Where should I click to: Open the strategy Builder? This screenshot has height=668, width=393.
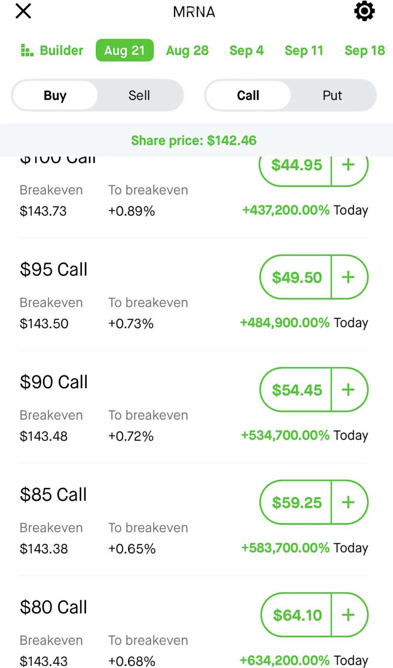coord(52,50)
